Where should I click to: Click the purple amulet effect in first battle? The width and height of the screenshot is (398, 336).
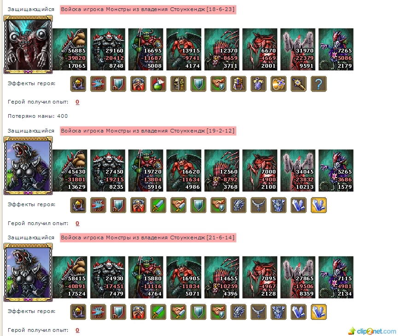click(x=258, y=84)
